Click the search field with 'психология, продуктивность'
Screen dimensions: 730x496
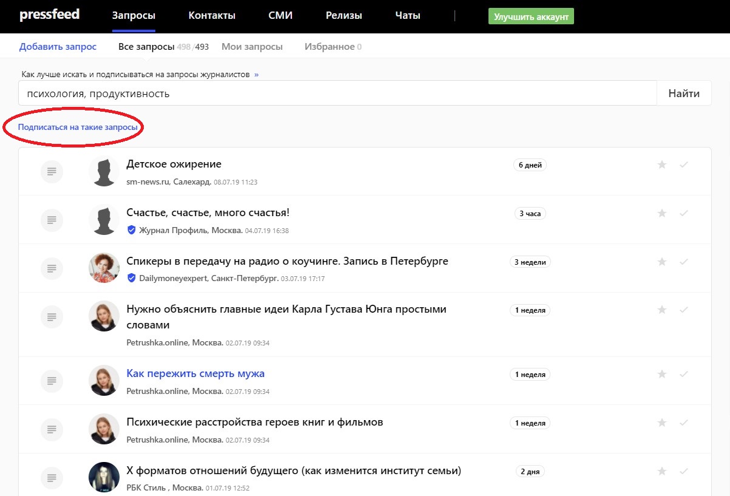pyautogui.click(x=337, y=93)
